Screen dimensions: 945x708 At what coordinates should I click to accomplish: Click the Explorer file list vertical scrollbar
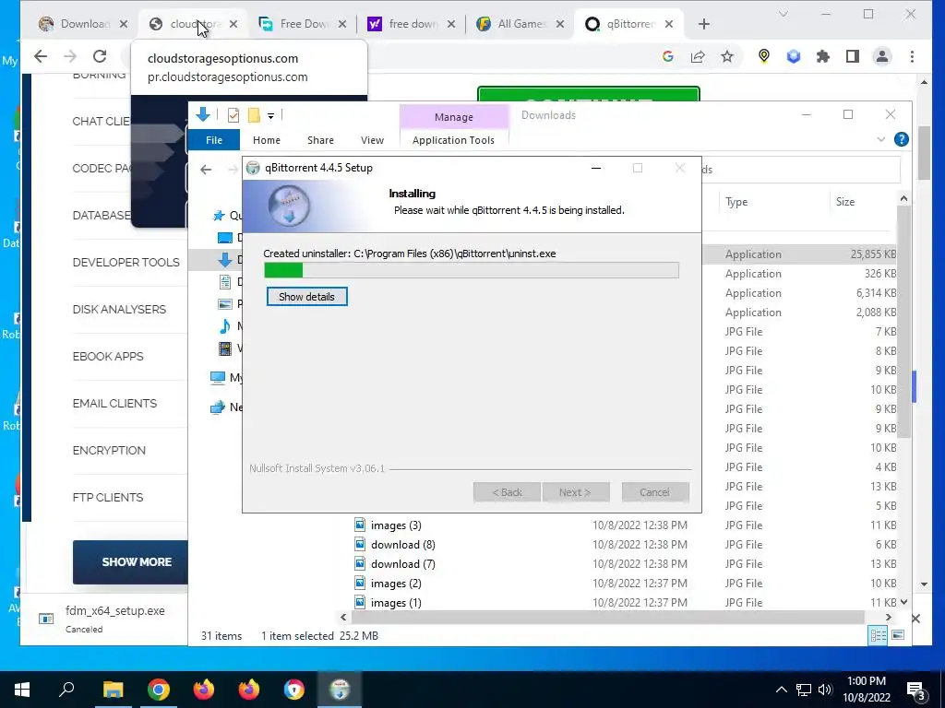click(x=903, y=322)
